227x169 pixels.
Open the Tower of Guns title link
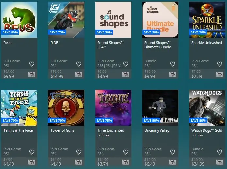pos(62,130)
